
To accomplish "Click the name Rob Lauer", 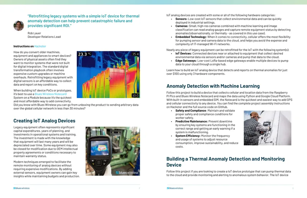I will coord(34,33).
